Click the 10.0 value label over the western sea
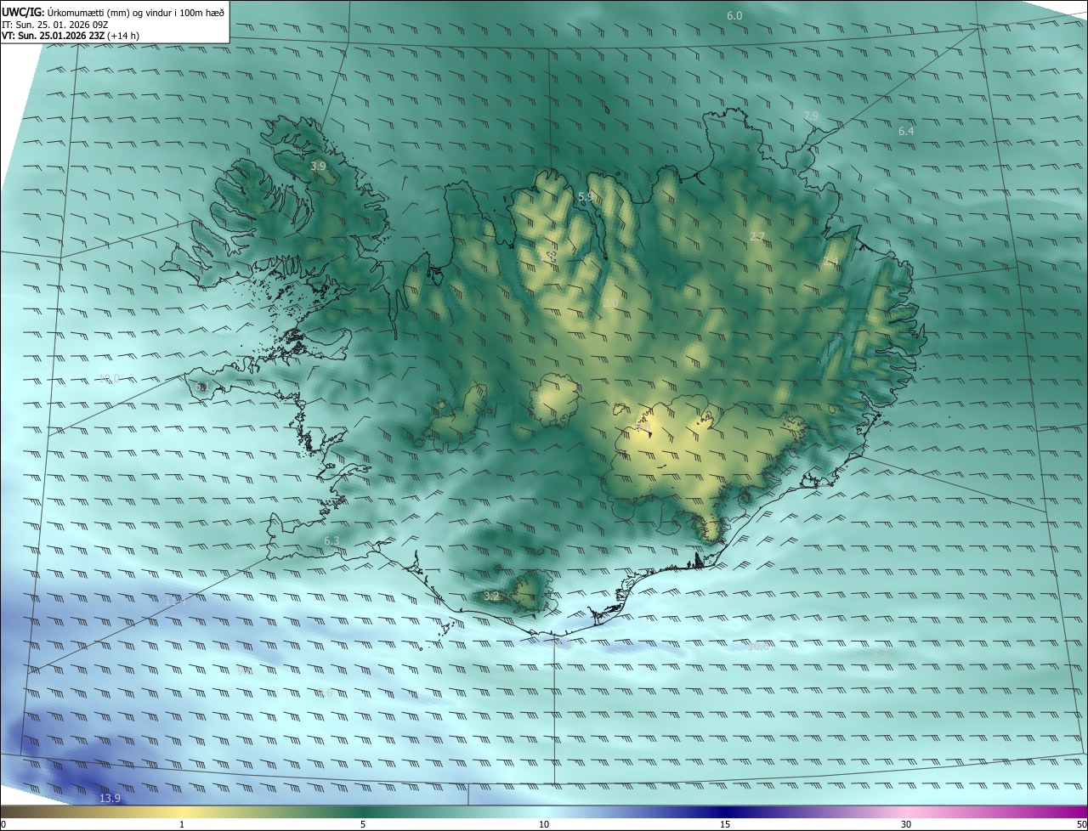Image resolution: width=1088 pixels, height=831 pixels. pyautogui.click(x=109, y=379)
